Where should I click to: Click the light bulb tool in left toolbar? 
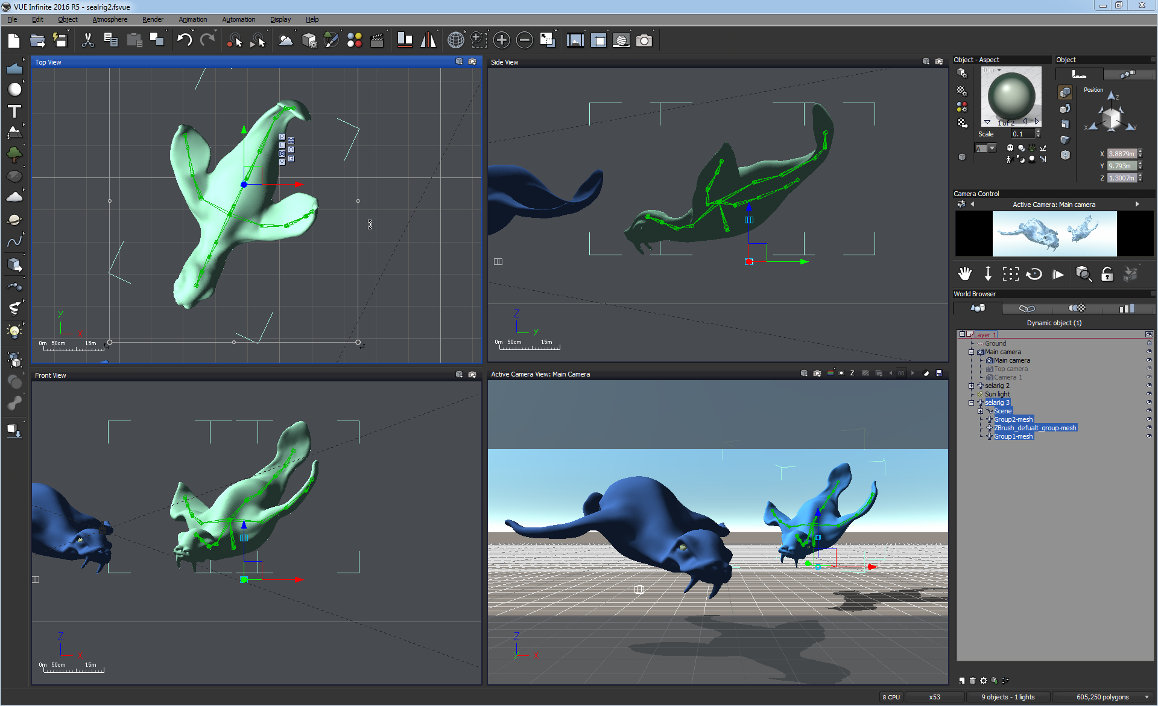click(14, 331)
